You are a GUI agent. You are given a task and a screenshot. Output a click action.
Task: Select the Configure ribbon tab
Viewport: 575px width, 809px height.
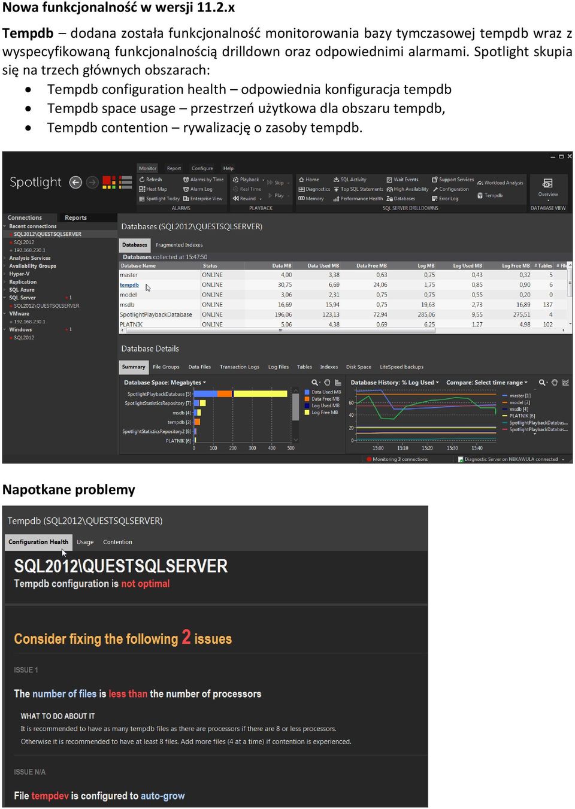[x=202, y=168]
